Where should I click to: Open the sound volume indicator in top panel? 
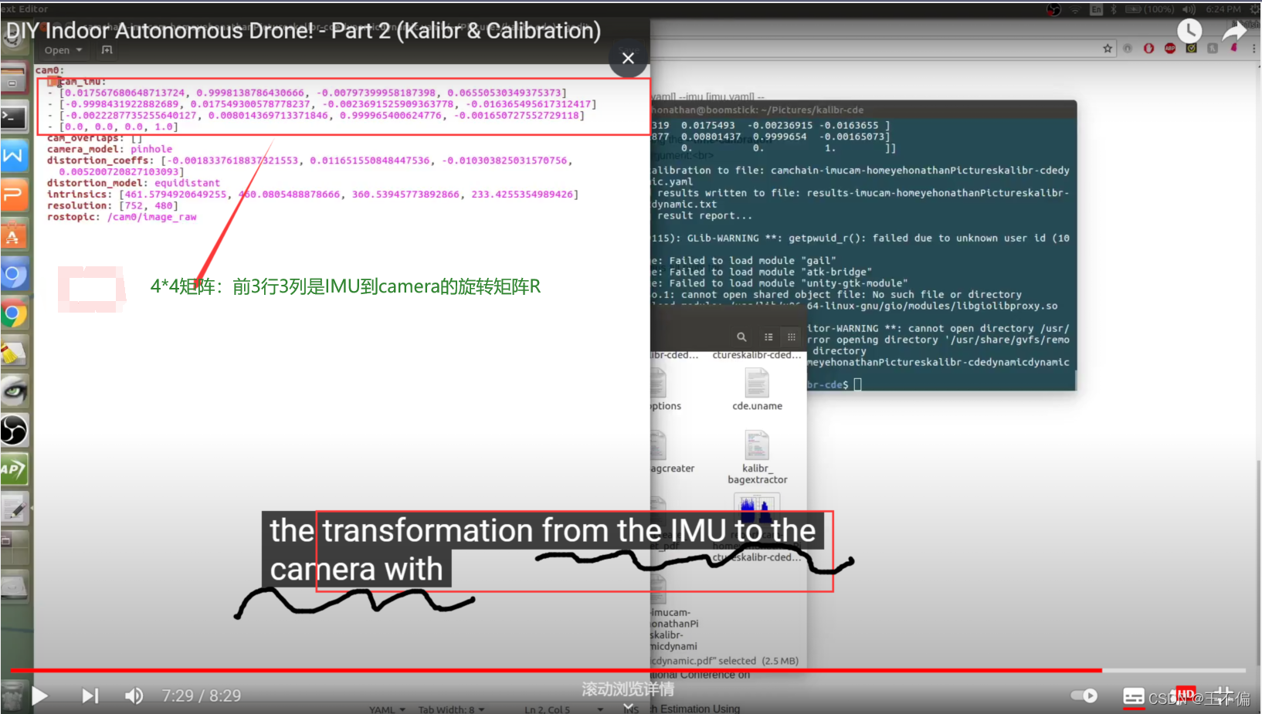point(1189,9)
